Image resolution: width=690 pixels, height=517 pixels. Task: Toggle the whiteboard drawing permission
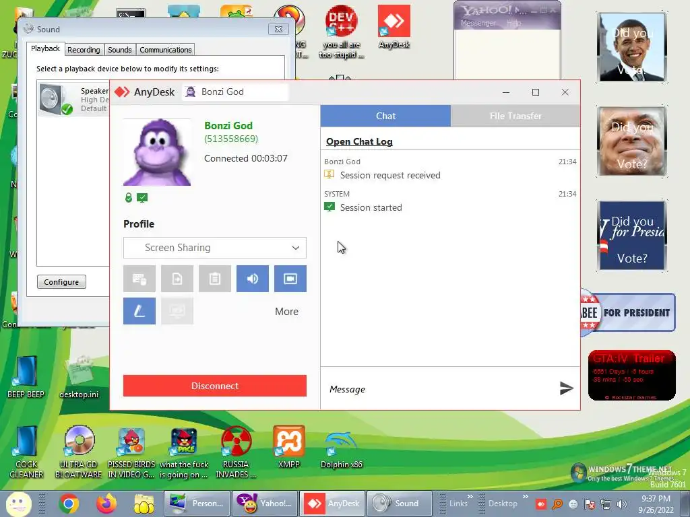pos(139,311)
